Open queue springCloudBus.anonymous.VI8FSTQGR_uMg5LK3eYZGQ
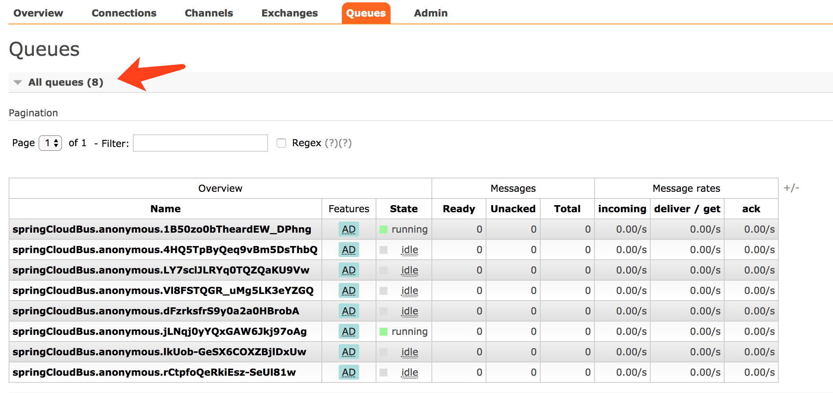This screenshot has width=833, height=393. (x=163, y=290)
